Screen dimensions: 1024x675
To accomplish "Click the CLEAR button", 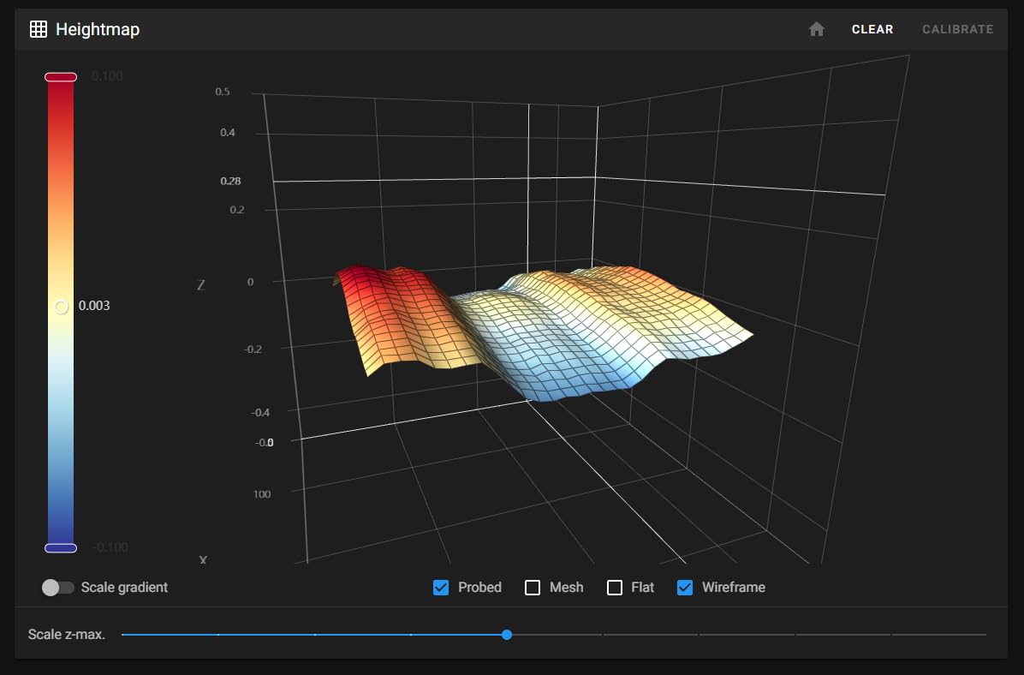I will click(x=872, y=29).
